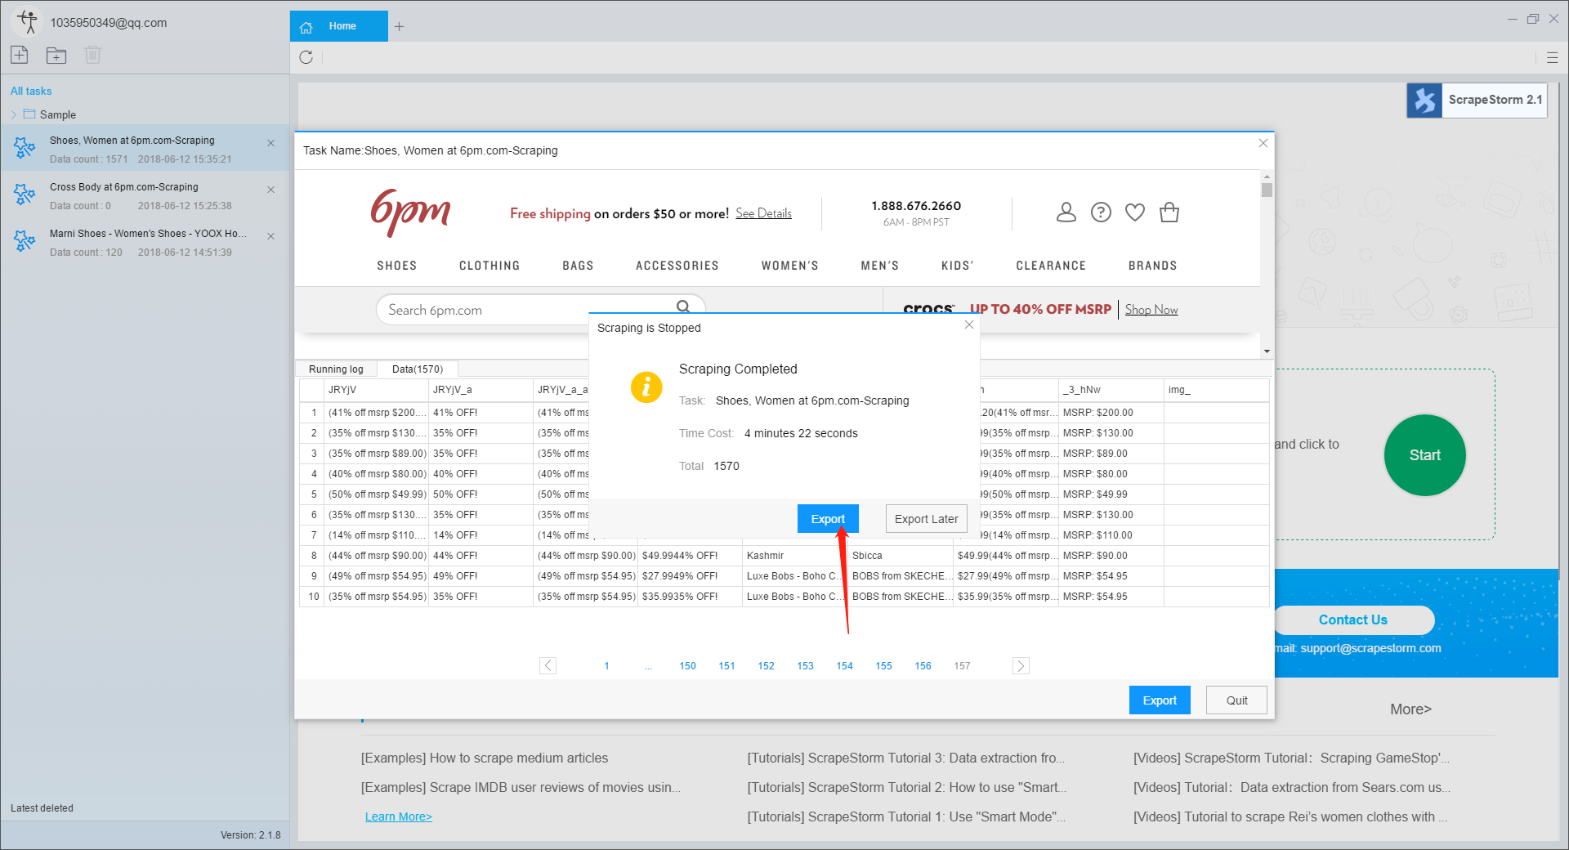Click the Learn More> link
Image resolution: width=1569 pixels, height=850 pixels.
click(x=398, y=816)
